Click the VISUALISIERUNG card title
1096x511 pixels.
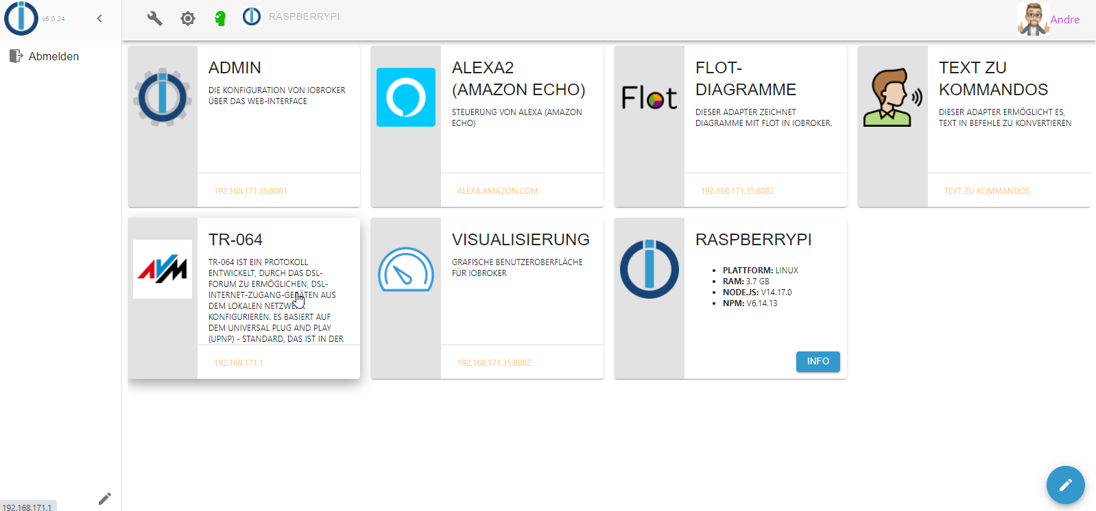pos(521,240)
